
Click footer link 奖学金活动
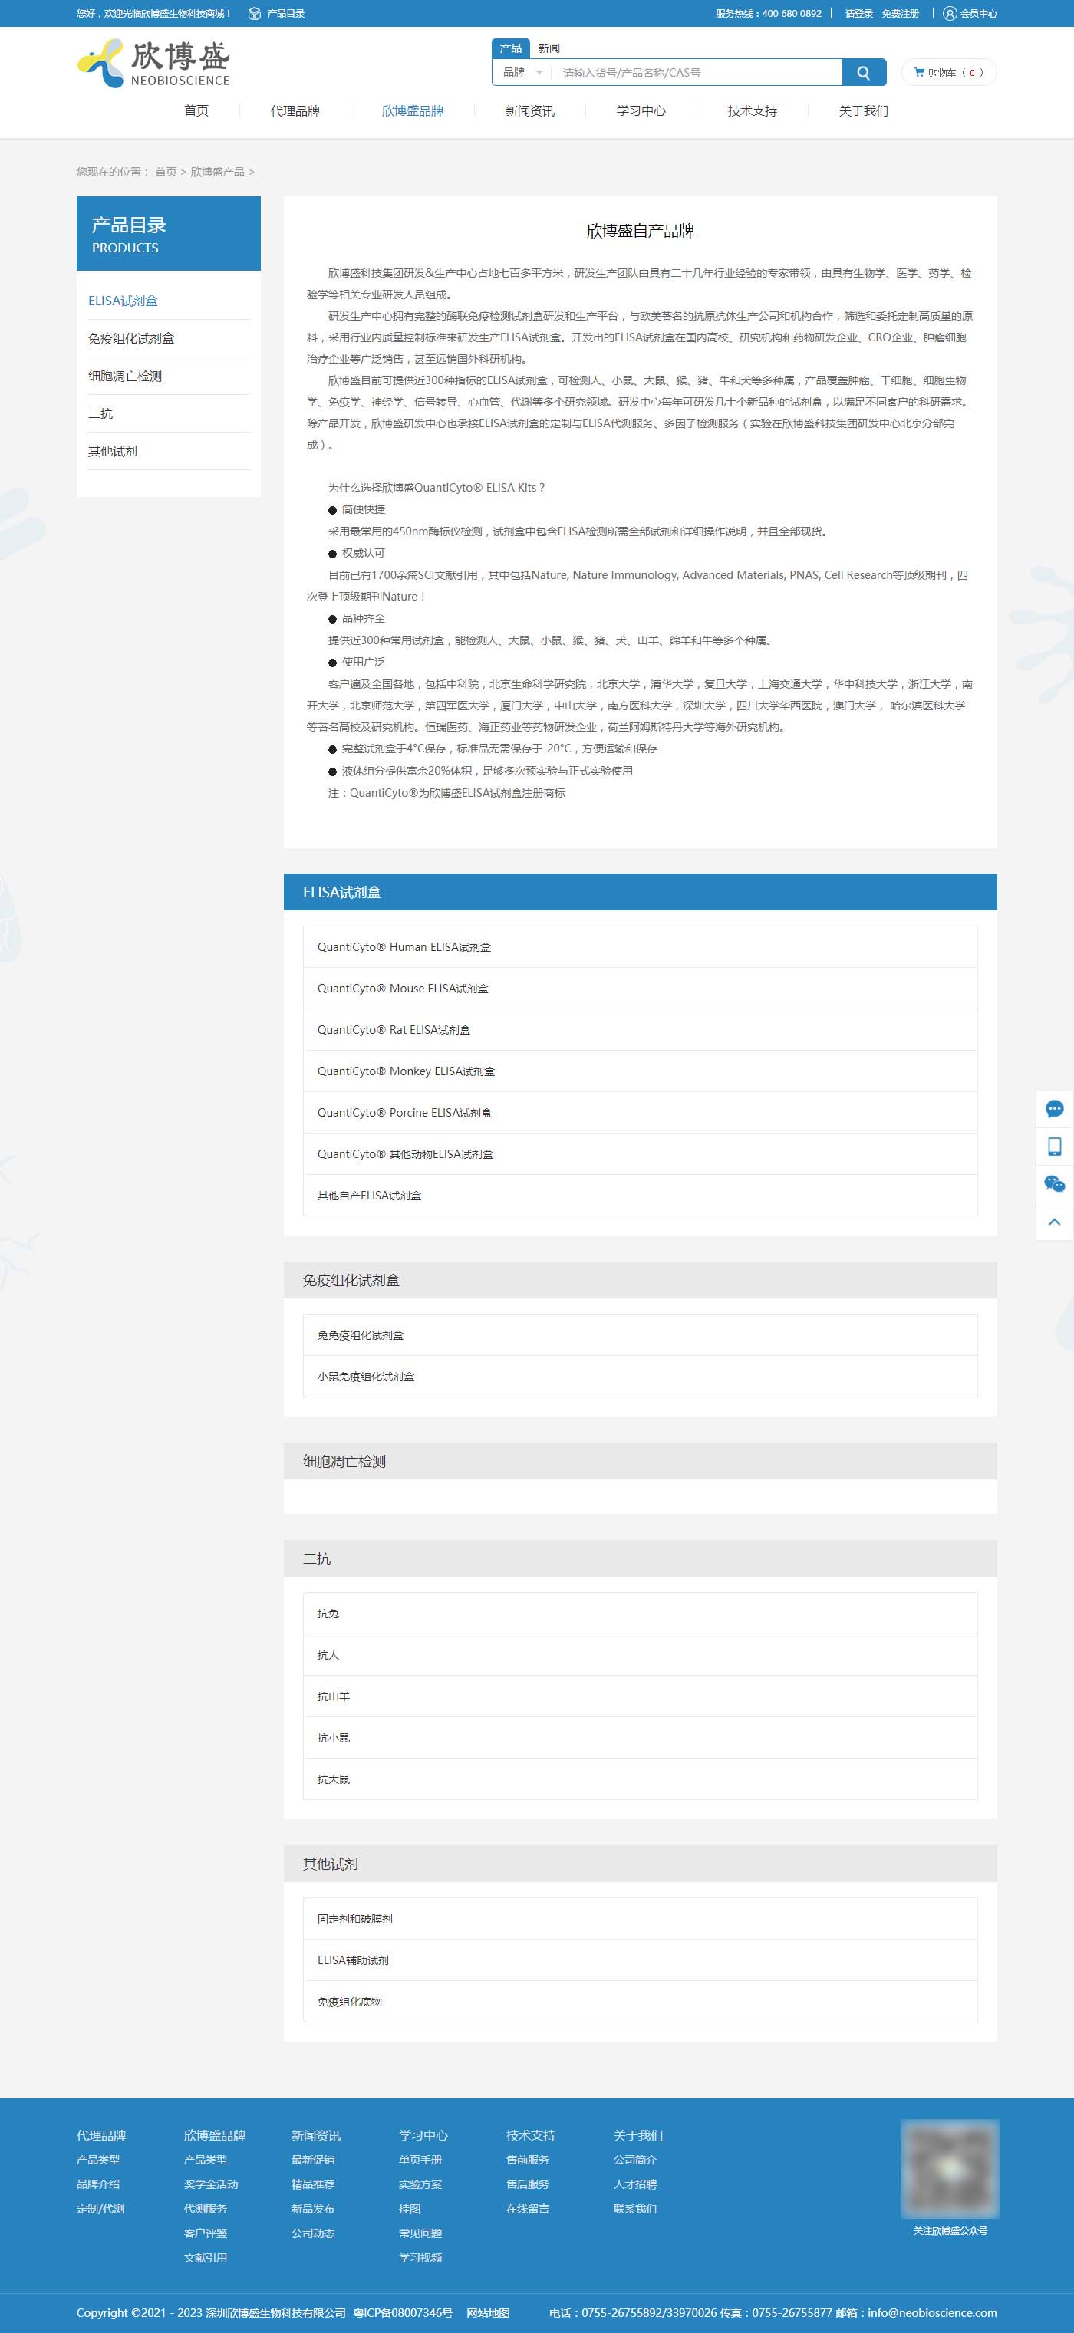pos(211,2184)
